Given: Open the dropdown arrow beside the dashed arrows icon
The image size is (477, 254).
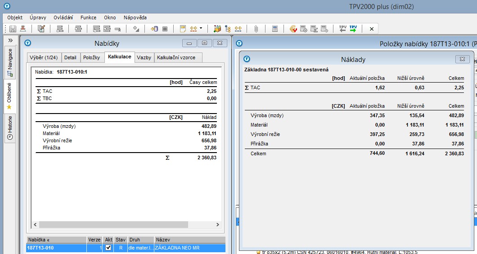Looking at the screenshot, I should click(201, 29).
